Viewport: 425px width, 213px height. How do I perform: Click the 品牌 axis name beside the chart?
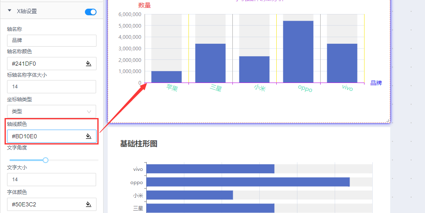[376, 83]
